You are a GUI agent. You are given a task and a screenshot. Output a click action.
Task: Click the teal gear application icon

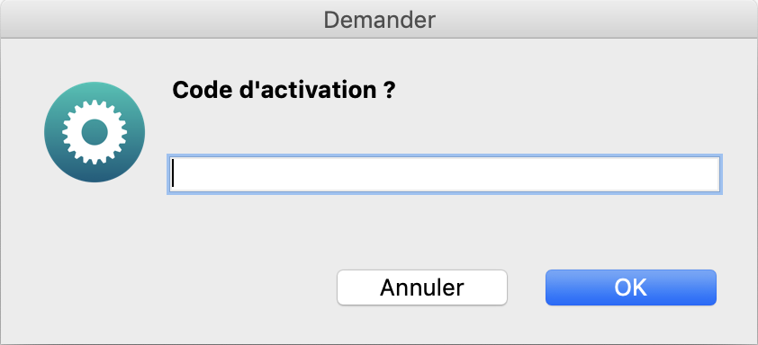(95, 132)
